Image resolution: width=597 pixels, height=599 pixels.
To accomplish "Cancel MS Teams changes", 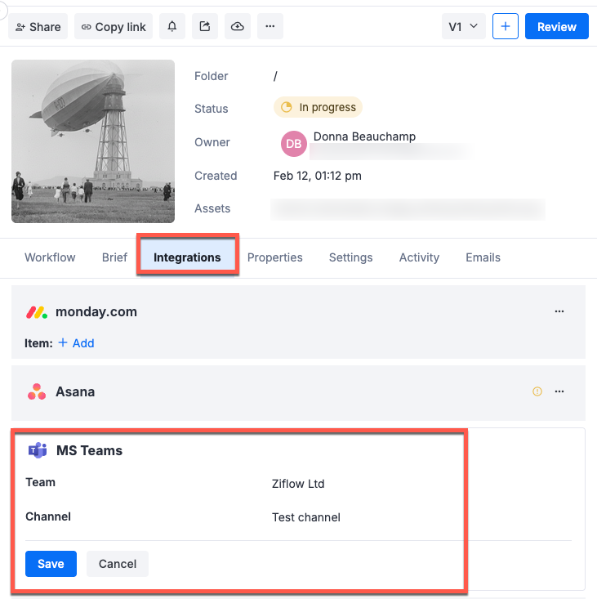I will point(118,564).
